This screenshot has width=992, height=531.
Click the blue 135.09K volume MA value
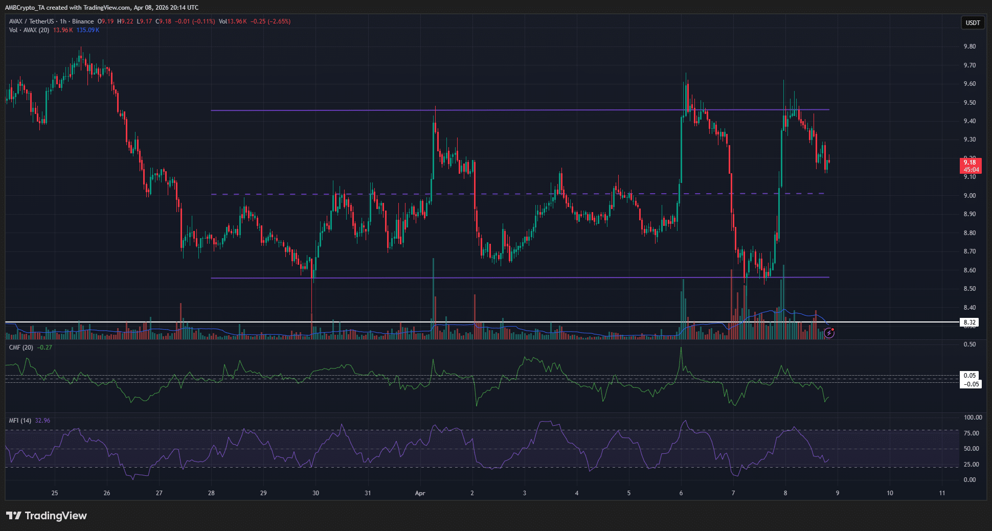[88, 30]
